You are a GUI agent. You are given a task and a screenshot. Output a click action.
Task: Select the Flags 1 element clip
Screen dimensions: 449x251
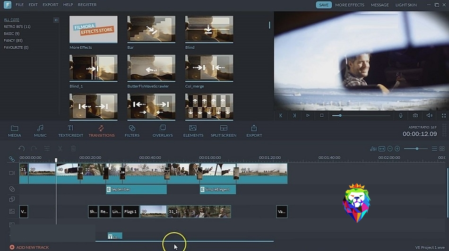(x=131, y=211)
